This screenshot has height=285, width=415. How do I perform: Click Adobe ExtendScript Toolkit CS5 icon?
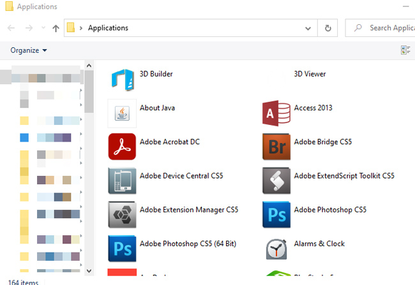276,181
